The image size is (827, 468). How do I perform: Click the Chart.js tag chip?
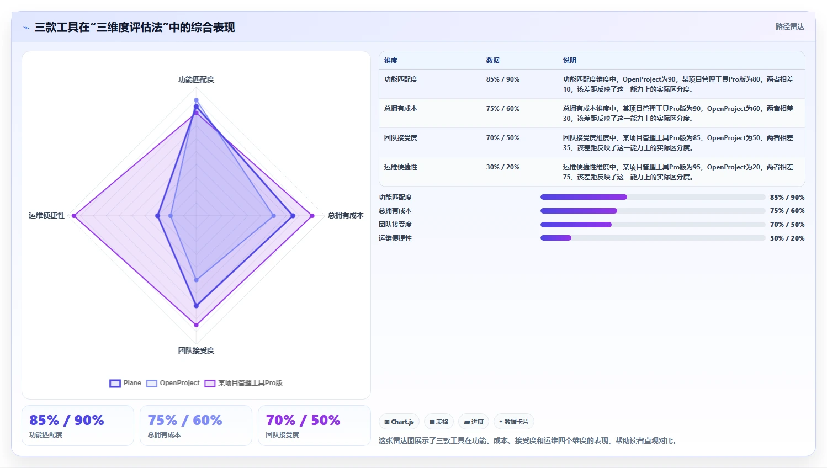399,422
